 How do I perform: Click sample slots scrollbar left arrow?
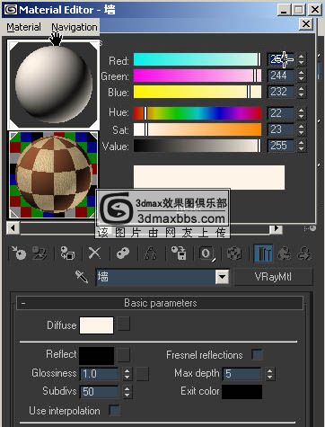click(13, 228)
